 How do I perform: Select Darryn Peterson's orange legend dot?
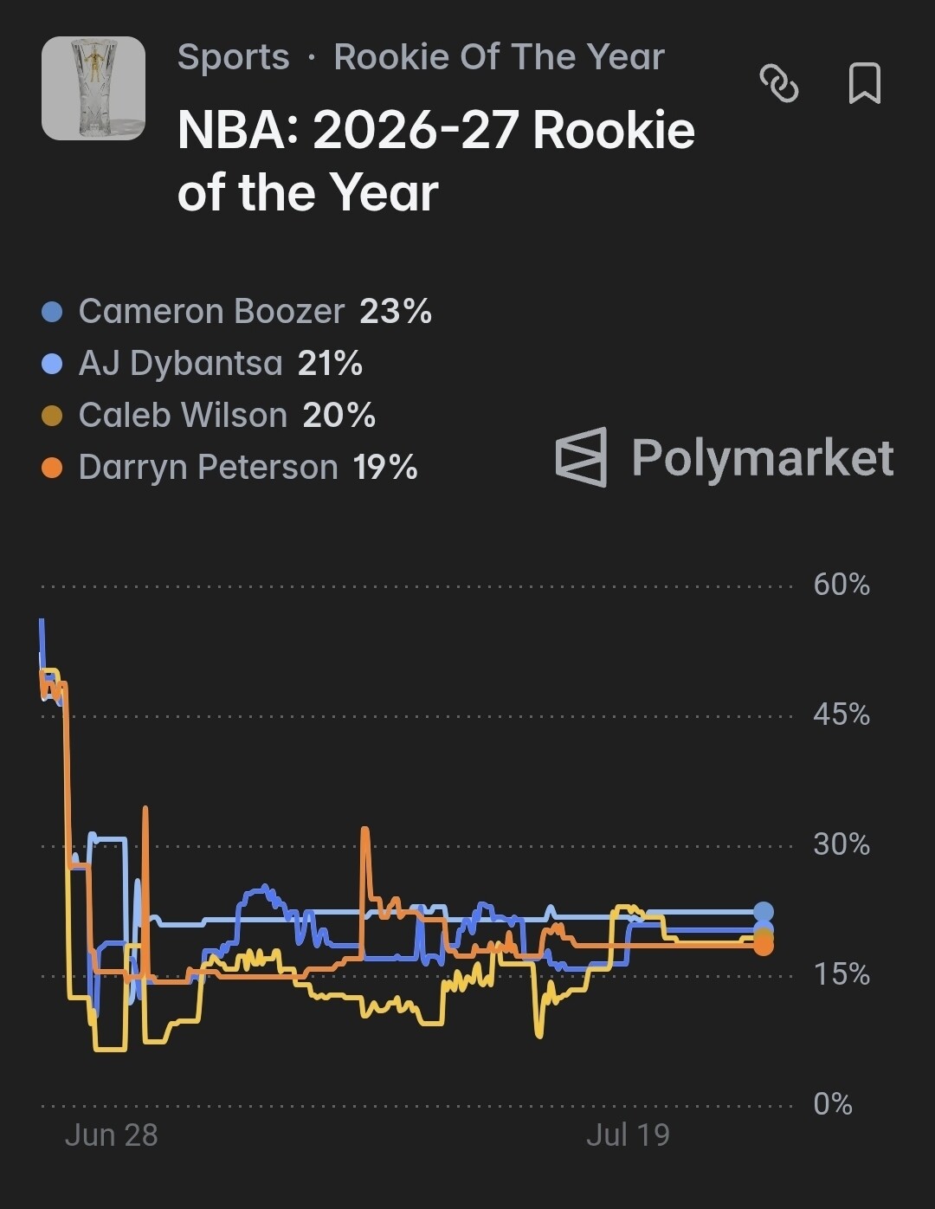pos(52,468)
